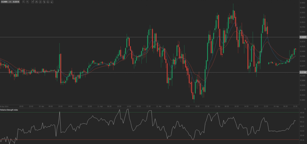Click the zoom in magnifier icon
Image resolution: width=307 pixels, height=144 pixels.
coord(28,2)
